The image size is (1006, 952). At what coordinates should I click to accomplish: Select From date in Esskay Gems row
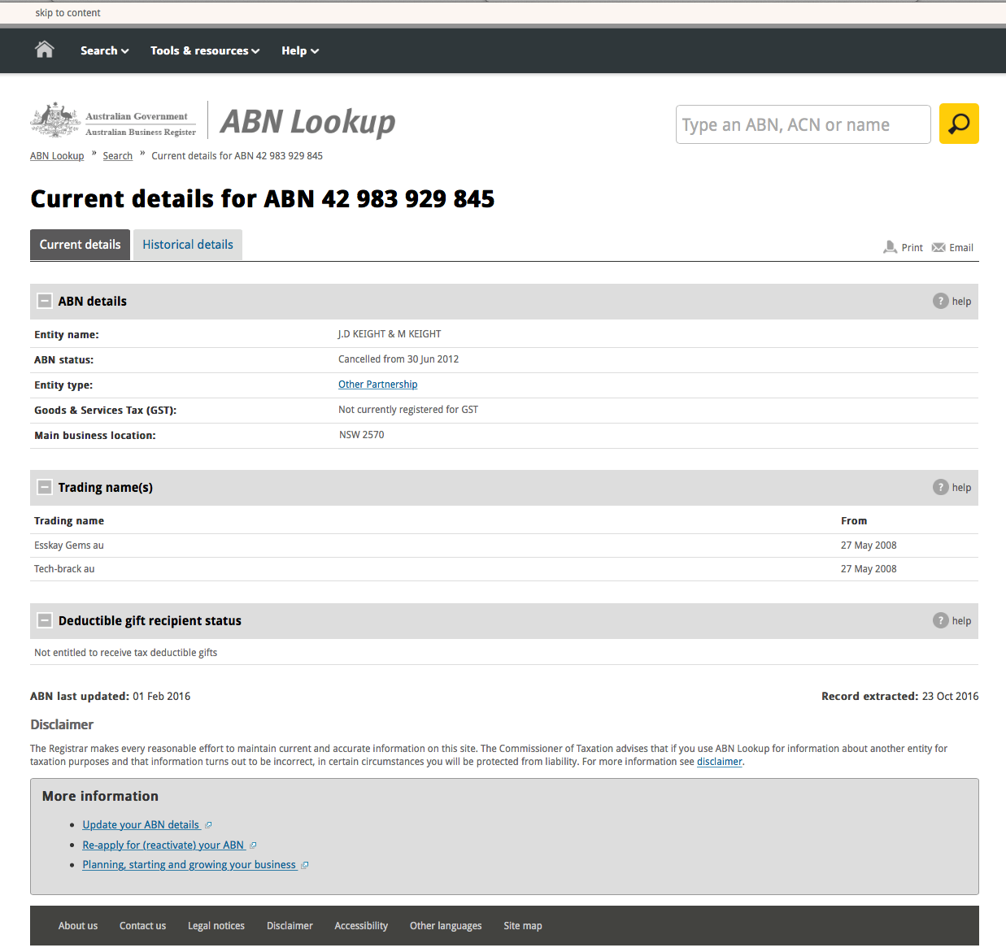point(869,546)
